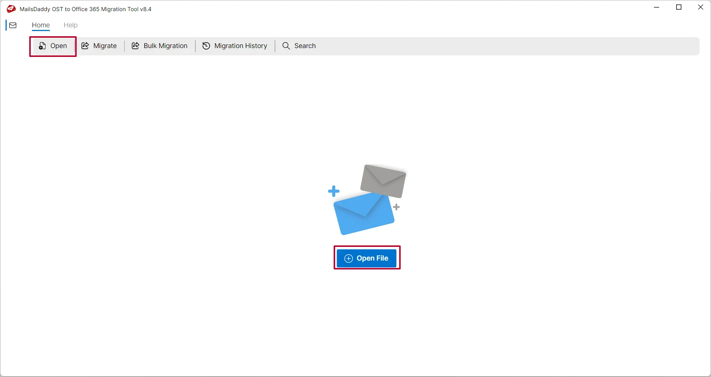This screenshot has width=711, height=377.
Task: Click the MailsDaddy app logo in title bar
Action: click(11, 9)
